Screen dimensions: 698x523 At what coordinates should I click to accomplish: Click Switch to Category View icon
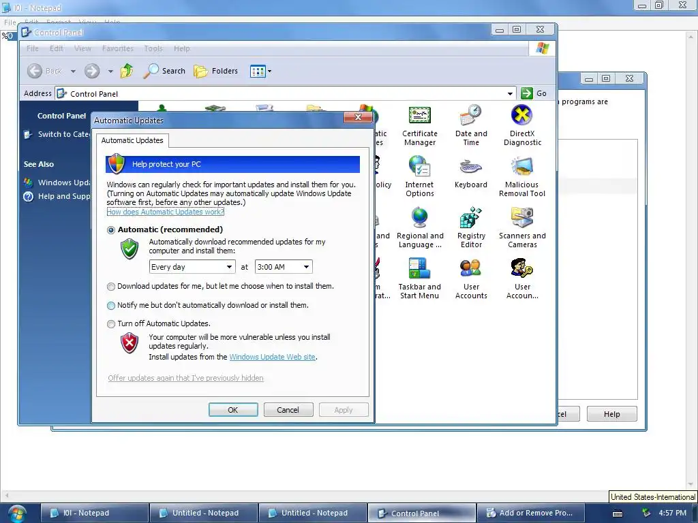[28, 134]
